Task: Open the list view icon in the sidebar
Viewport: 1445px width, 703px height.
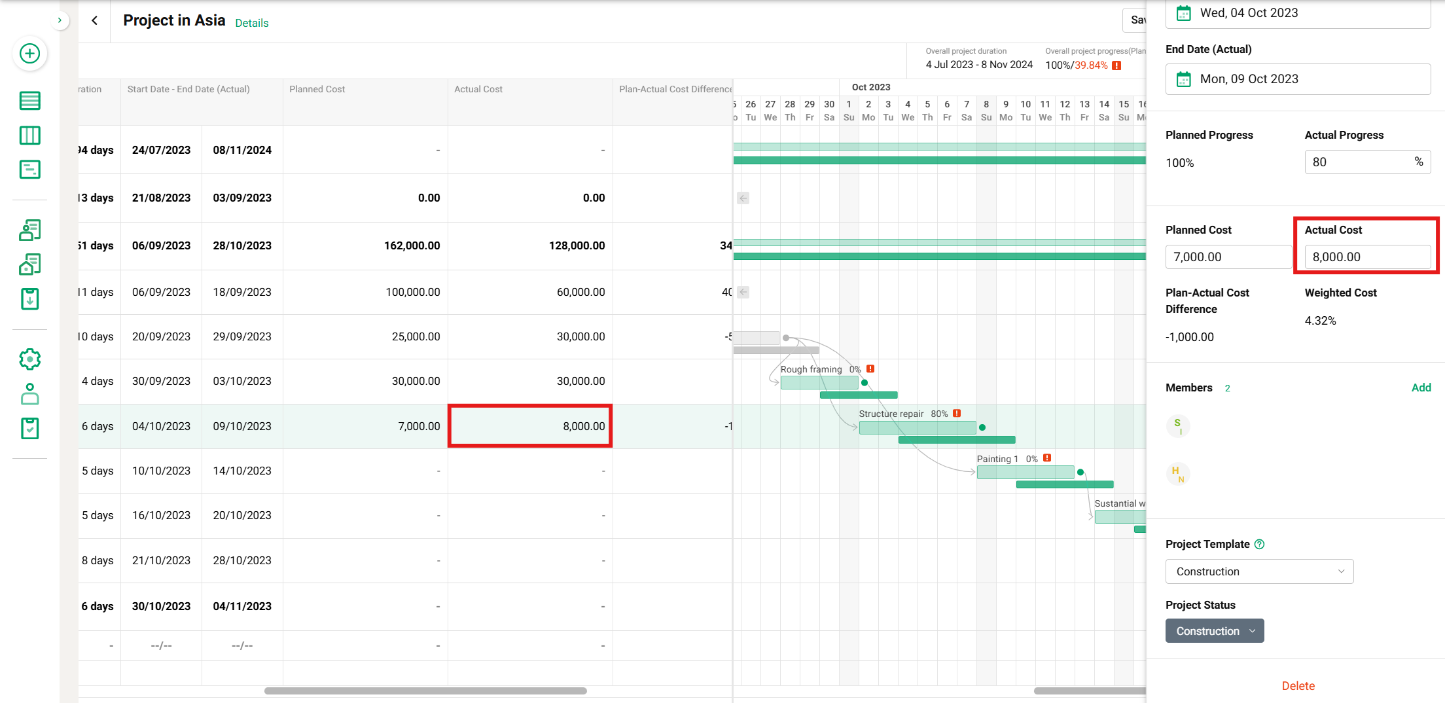Action: coord(29,101)
